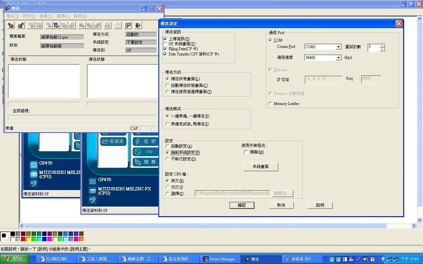Check the 模擬(M) checkbox
The height and width of the screenshot is (264, 423).
point(246,152)
